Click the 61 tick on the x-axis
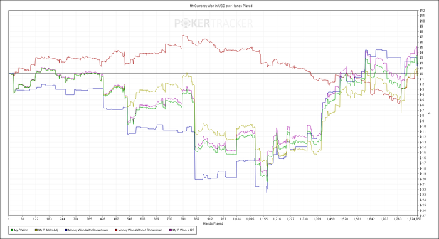Viewport: 439px width, 239px height. [x=22, y=220]
